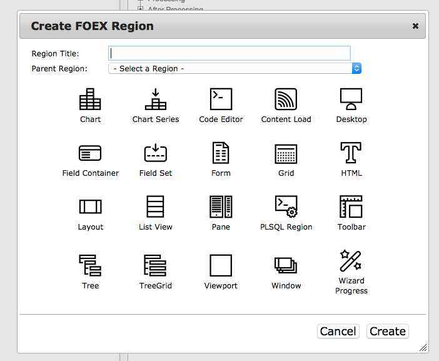Click the Create button

[x=388, y=332]
